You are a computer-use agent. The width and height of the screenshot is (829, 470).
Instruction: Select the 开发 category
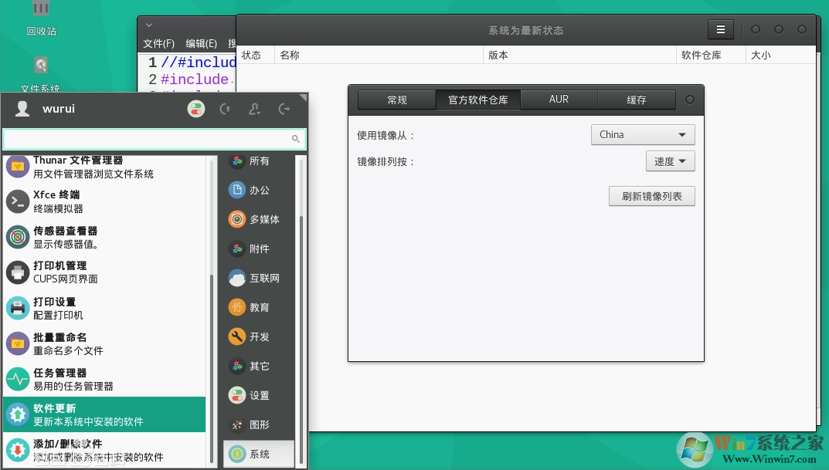[x=255, y=336]
